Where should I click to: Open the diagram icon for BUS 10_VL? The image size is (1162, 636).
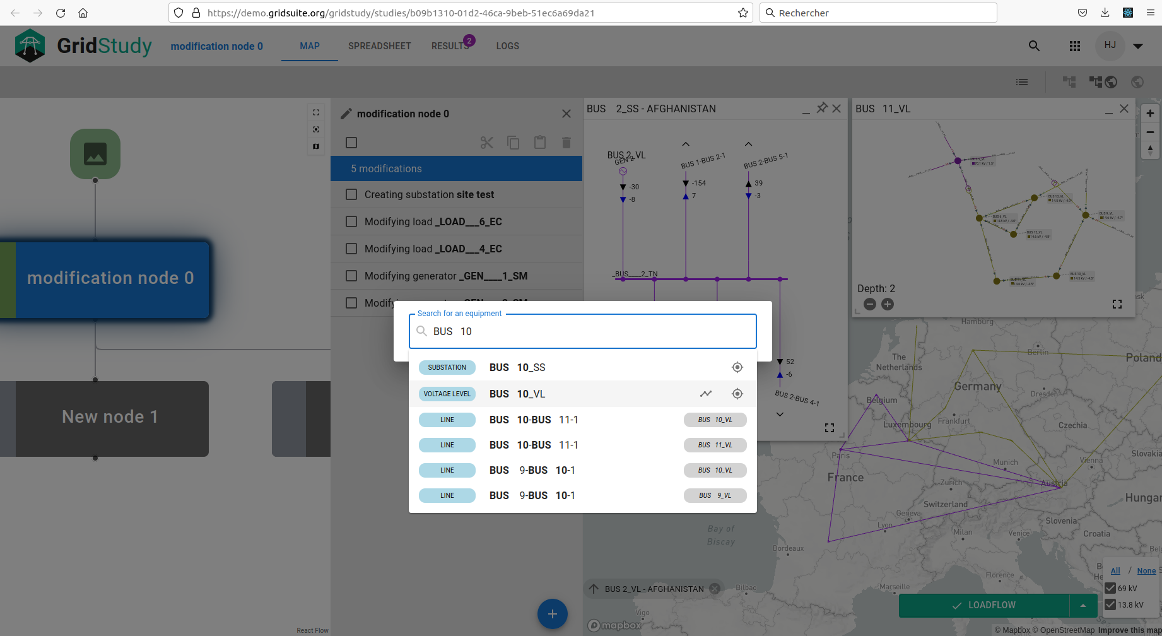coord(706,394)
